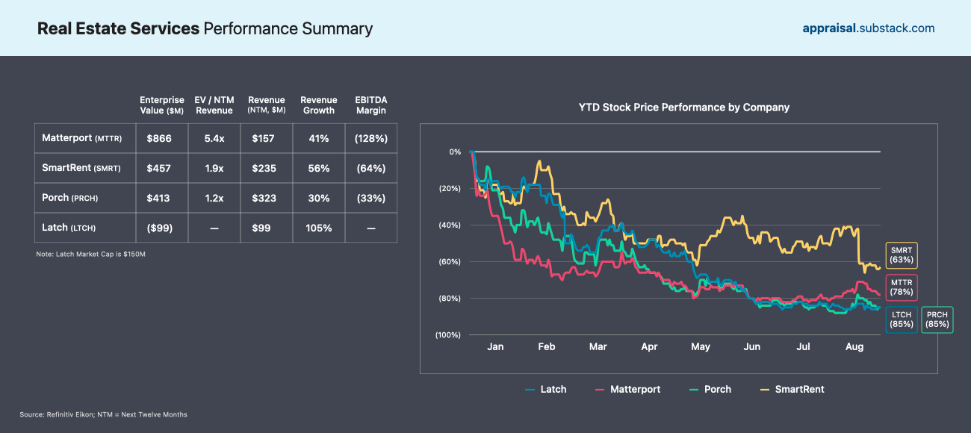This screenshot has height=433, width=971.
Task: Select the Porch (PRCH) row label
Action: click(x=70, y=198)
